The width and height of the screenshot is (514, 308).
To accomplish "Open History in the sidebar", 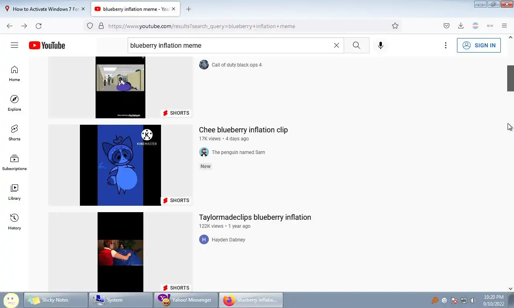I will pos(14,222).
